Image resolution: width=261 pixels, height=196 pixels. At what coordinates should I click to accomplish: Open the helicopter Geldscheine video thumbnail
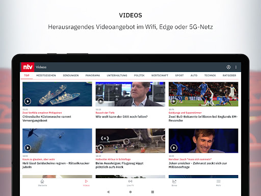pos(57,141)
